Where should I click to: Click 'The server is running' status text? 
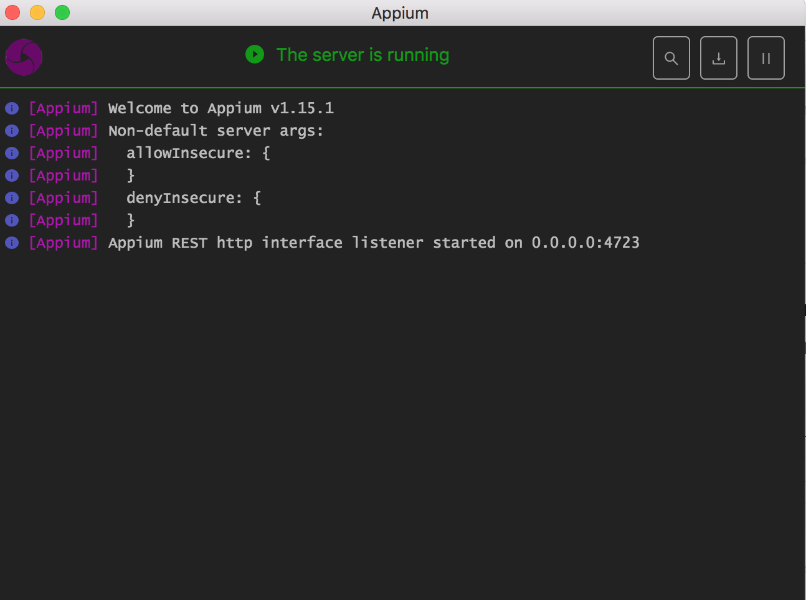pyautogui.click(x=363, y=55)
